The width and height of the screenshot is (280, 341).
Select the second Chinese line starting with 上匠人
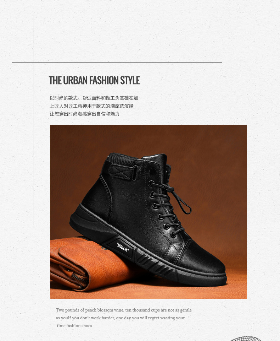pos(91,106)
